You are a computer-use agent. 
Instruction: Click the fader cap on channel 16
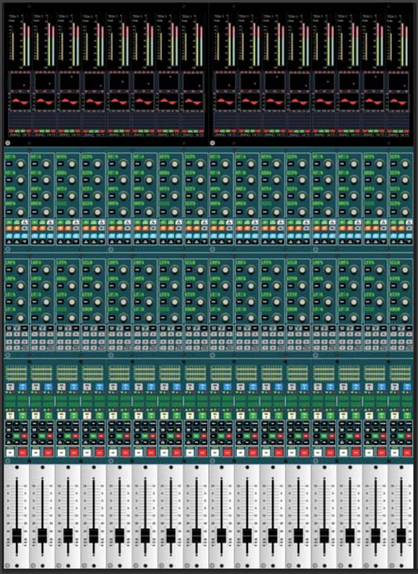(x=401, y=535)
